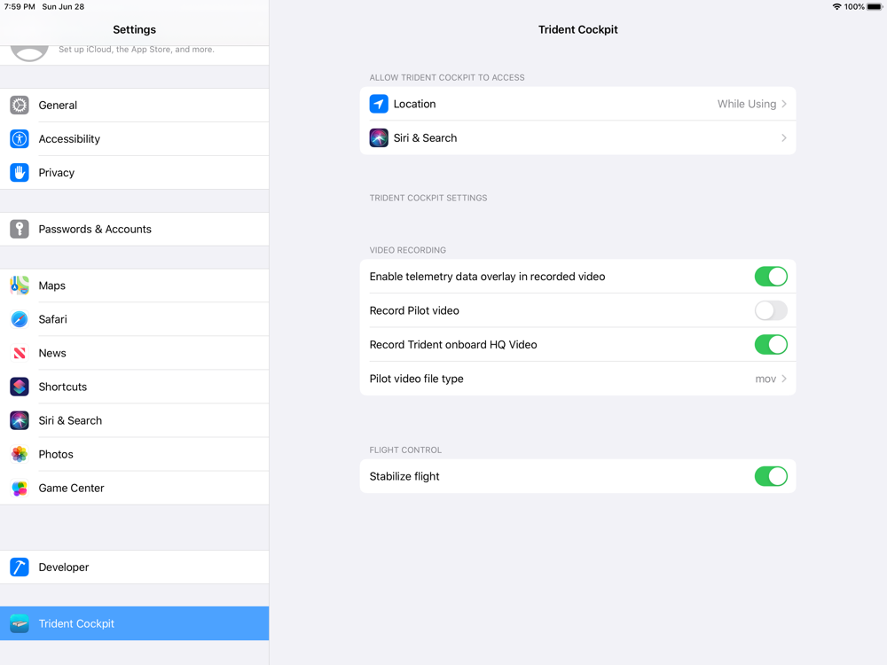Tap the Game Center bubbles icon
This screenshot has width=887, height=665.
[20, 488]
